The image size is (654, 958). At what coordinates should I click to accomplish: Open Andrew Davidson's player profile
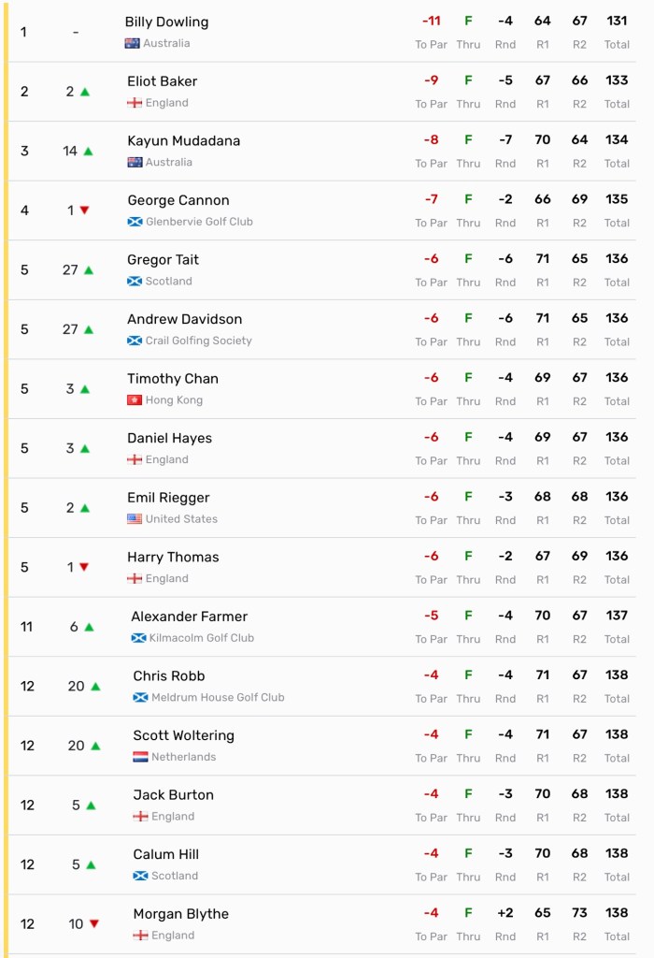point(184,319)
